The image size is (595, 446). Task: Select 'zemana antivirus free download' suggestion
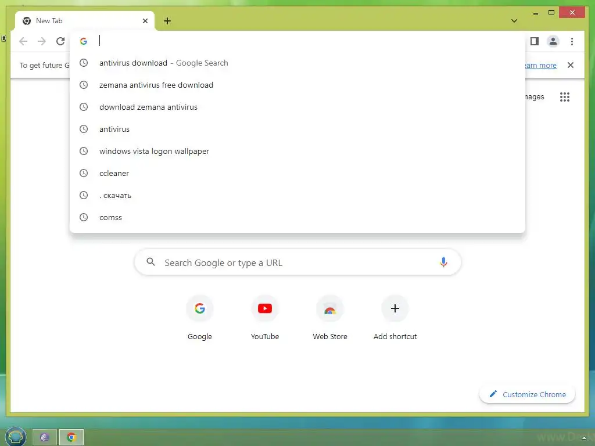coord(297,85)
